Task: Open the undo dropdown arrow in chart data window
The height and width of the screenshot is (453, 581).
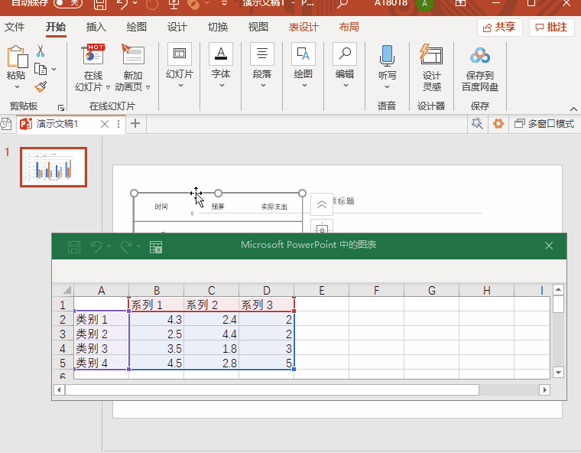Action: tap(109, 246)
